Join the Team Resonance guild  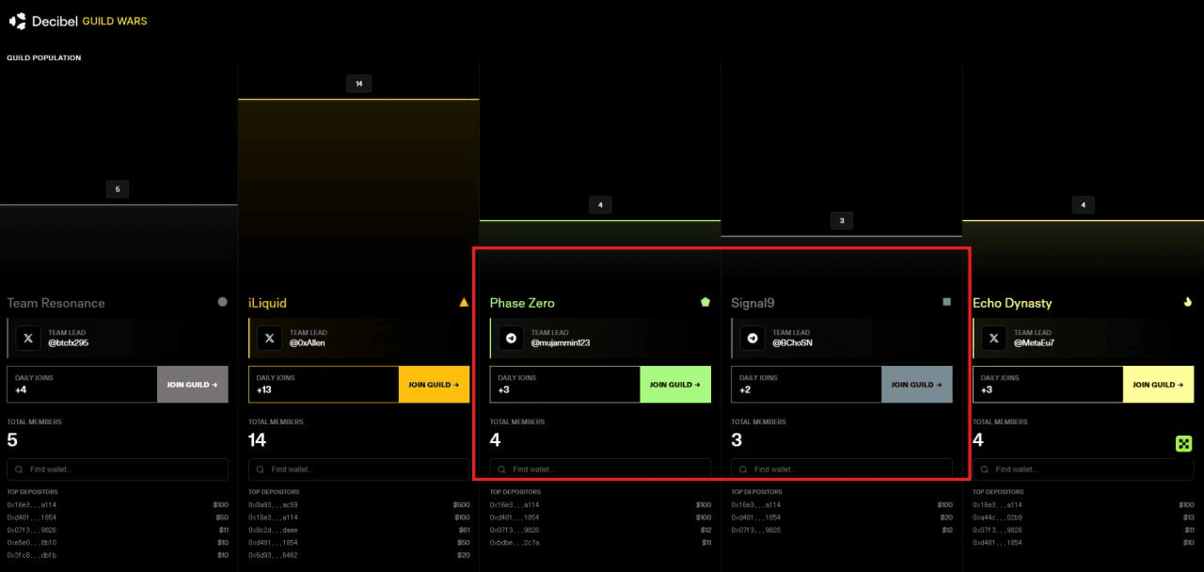[192, 385]
